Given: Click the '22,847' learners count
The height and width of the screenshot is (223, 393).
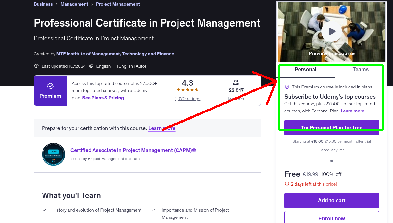Looking at the screenshot, I should [236, 90].
